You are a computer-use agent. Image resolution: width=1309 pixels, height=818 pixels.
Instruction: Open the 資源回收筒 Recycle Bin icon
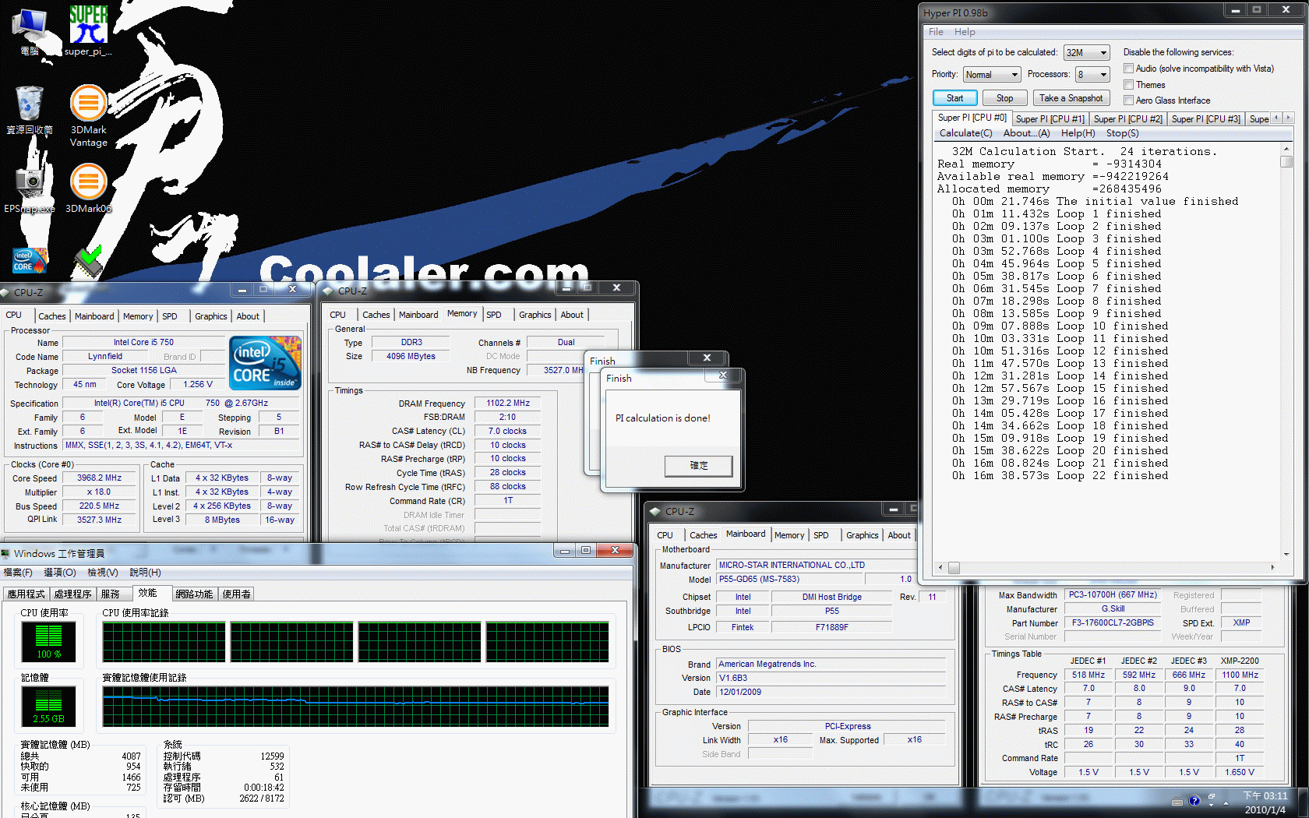click(30, 109)
